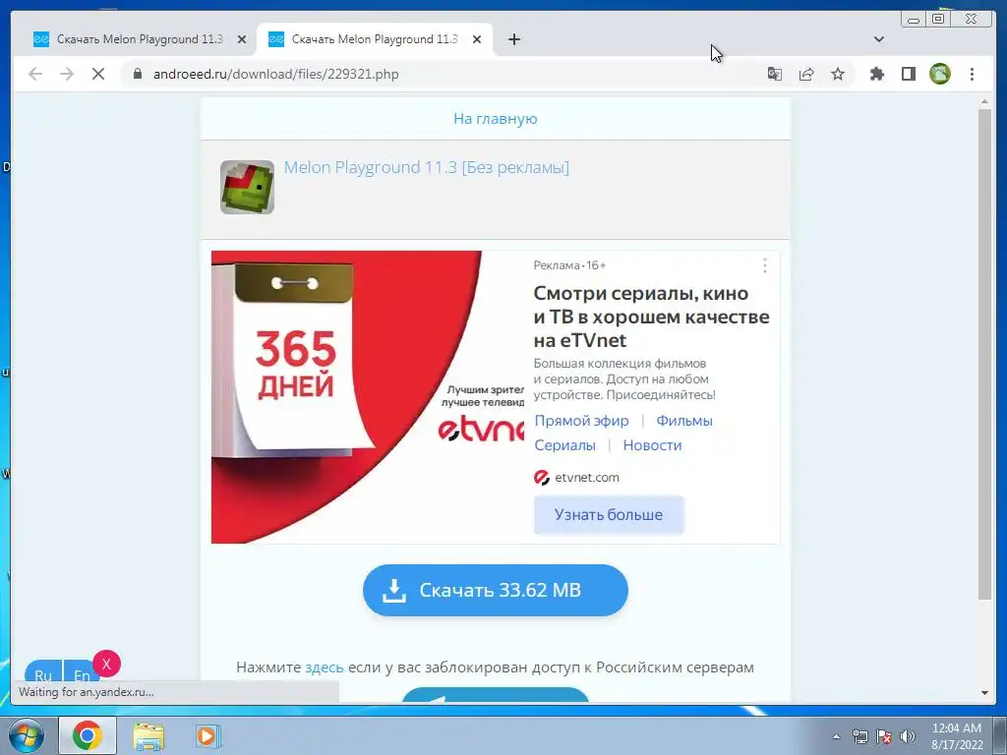Screen dimensions: 1007x755
Task: Open the Windows Start button
Action: click(x=27, y=735)
